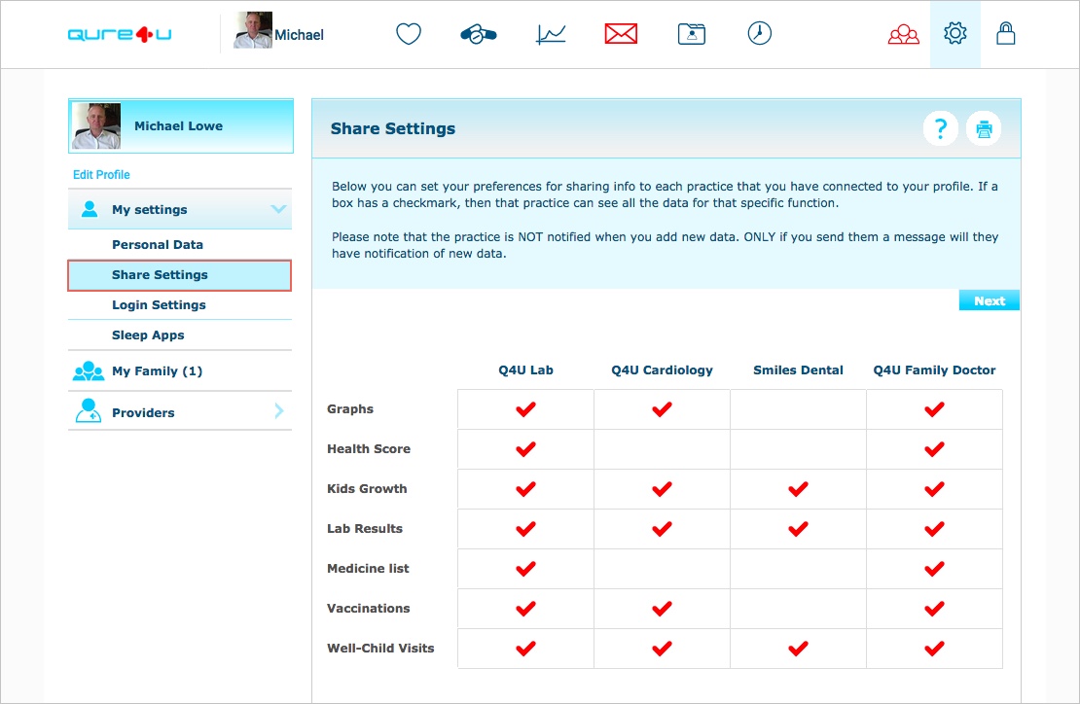
Task: Click Edit Profile link
Action: (101, 175)
